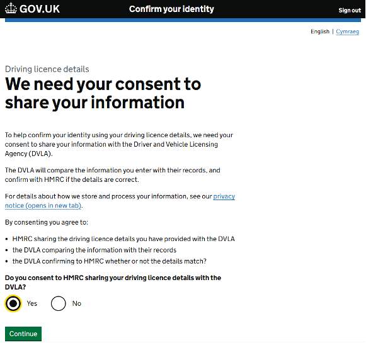Click the GOV.UK crown logo icon
The image size is (366, 343).
coord(11,9)
